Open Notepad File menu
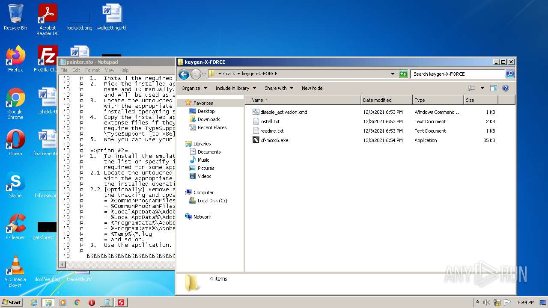The image size is (548, 308). click(x=64, y=70)
